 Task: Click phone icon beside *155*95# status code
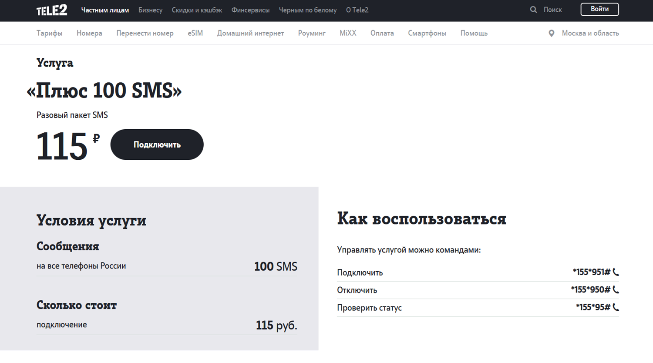616,307
